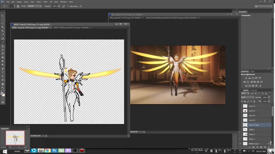The image size is (275, 154).
Task: Open the layer filter Kind dropdown
Action: pos(245,93)
